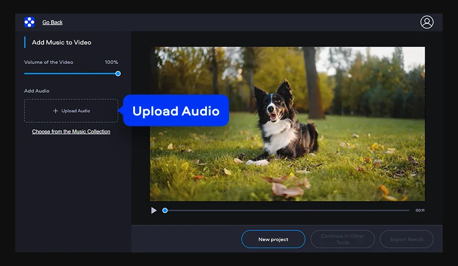Viewport: 458px width, 266px height.
Task: Click the 100% volume value label
Action: [111, 62]
